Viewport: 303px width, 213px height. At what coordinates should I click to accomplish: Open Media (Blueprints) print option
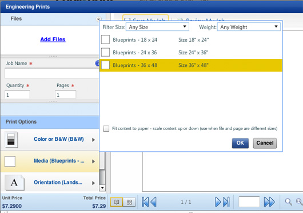tap(50, 161)
